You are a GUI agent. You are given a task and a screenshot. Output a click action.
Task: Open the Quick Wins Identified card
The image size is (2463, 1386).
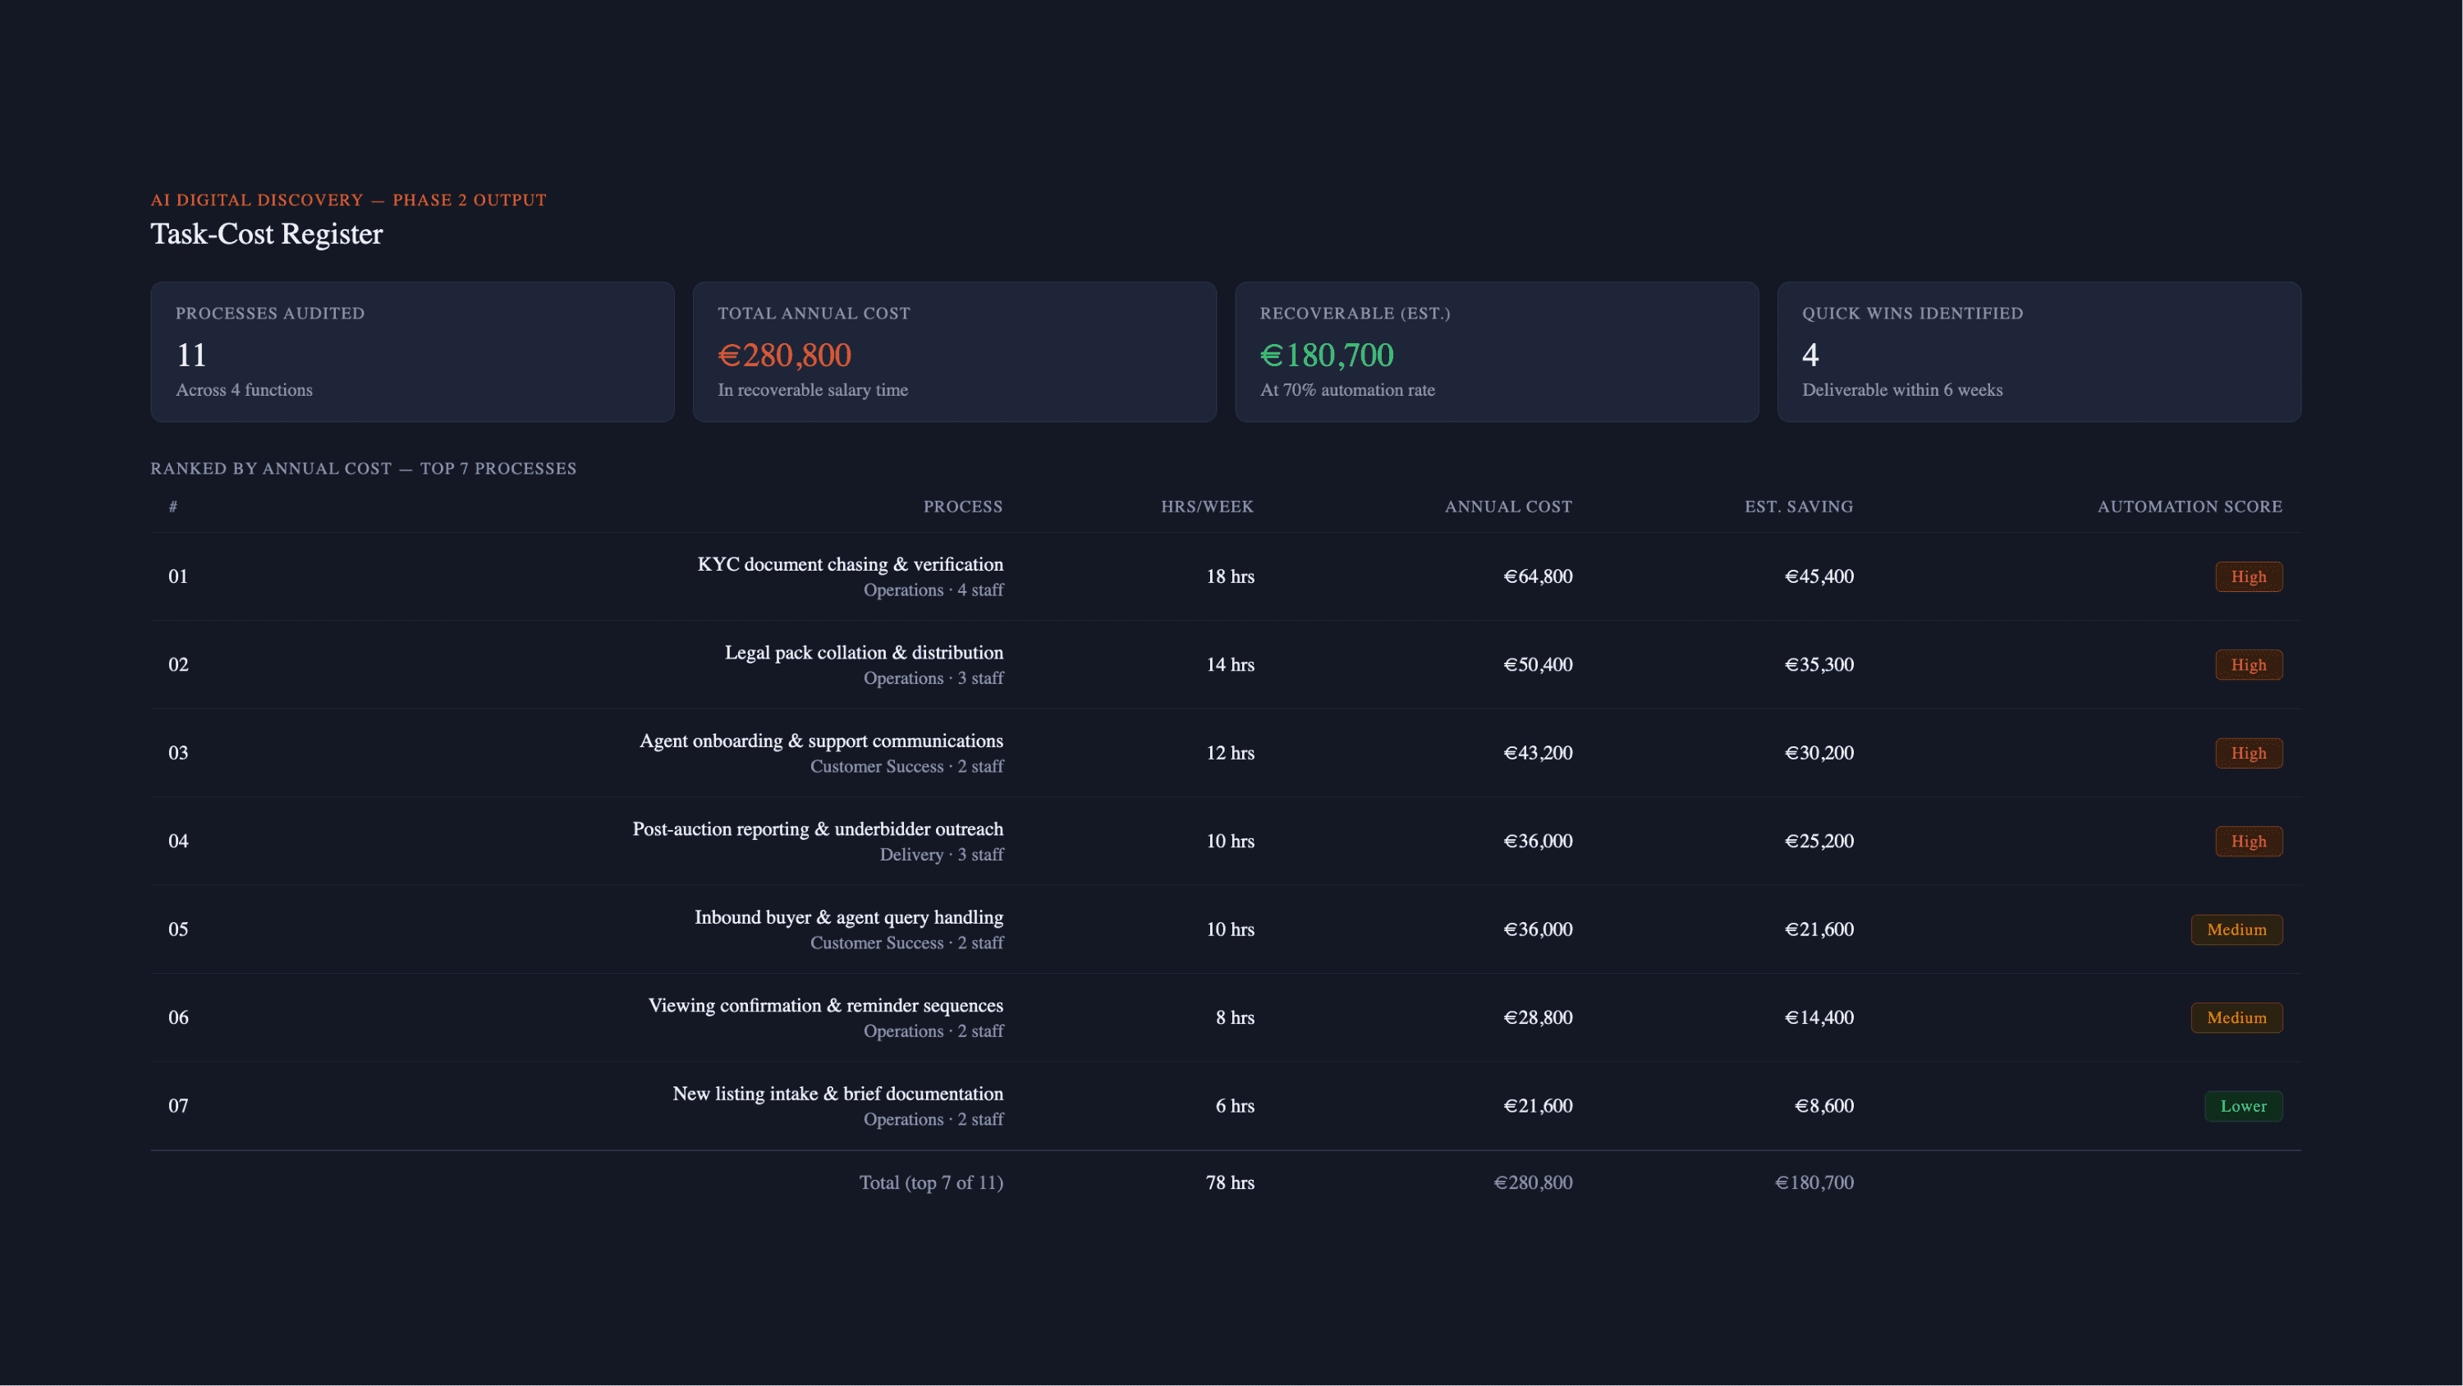click(2039, 351)
